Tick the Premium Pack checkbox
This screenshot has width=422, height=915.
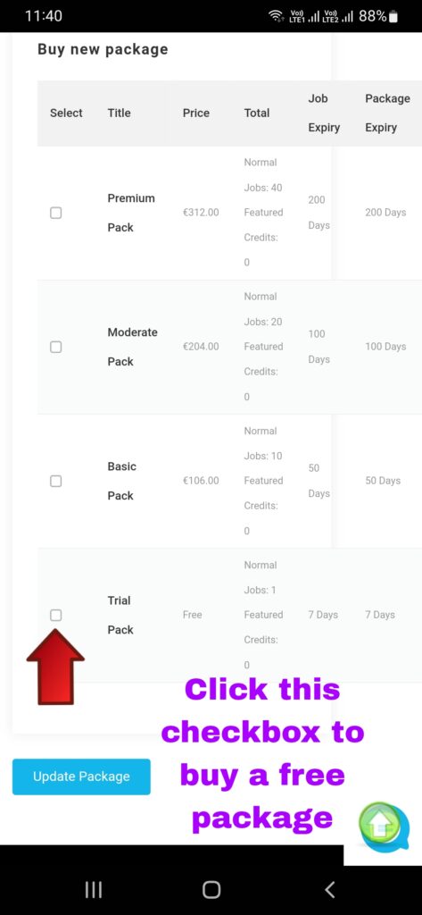coord(55,213)
